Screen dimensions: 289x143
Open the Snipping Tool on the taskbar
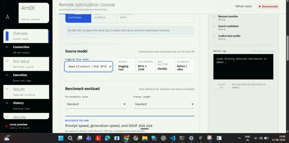210,138
